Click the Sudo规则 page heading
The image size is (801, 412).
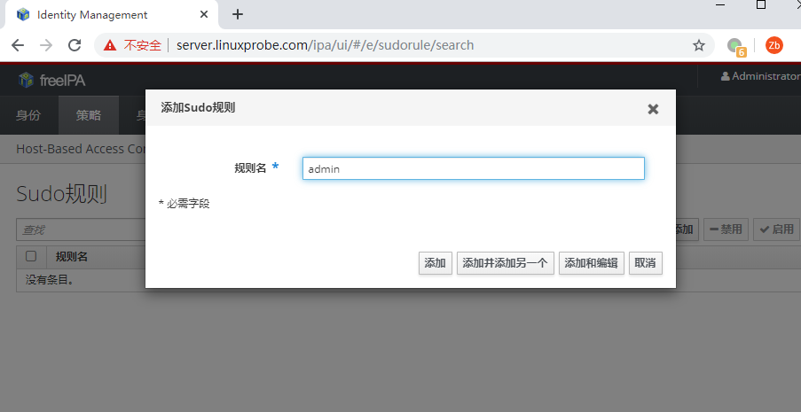coord(62,194)
